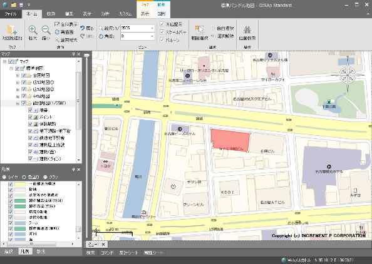Select the グラフ radio button in legend

(x=45, y=177)
